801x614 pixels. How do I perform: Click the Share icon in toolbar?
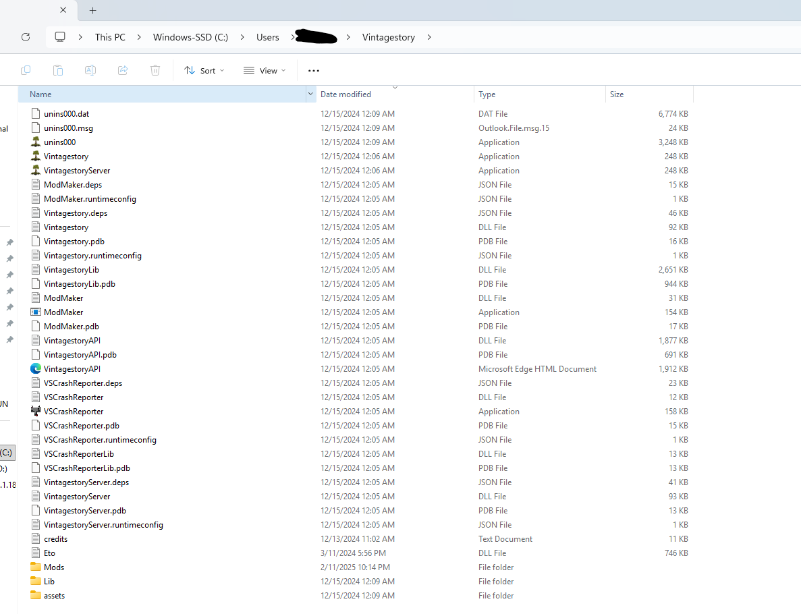click(123, 70)
